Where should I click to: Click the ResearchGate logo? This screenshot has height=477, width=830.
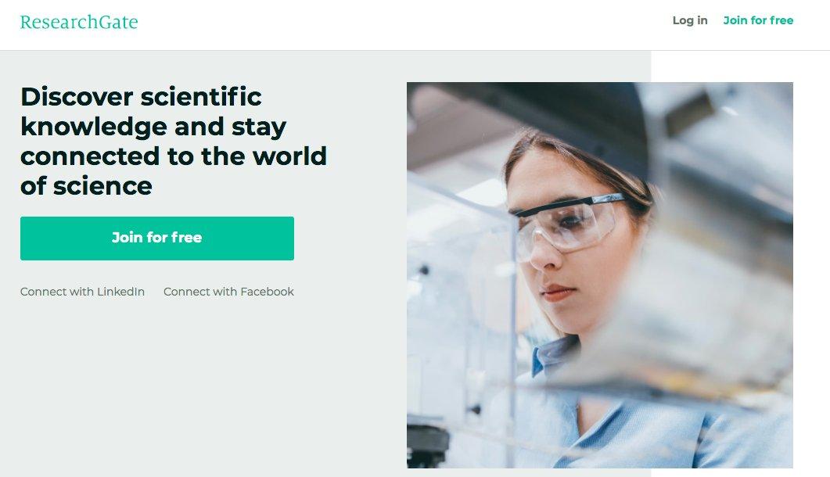(x=79, y=22)
